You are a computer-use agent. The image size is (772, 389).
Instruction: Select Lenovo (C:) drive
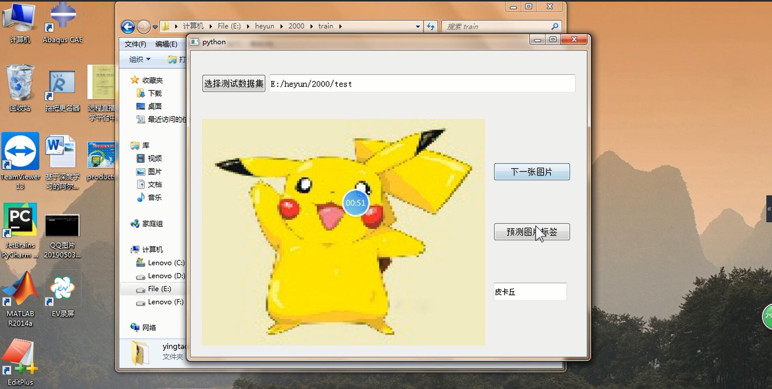tap(160, 263)
